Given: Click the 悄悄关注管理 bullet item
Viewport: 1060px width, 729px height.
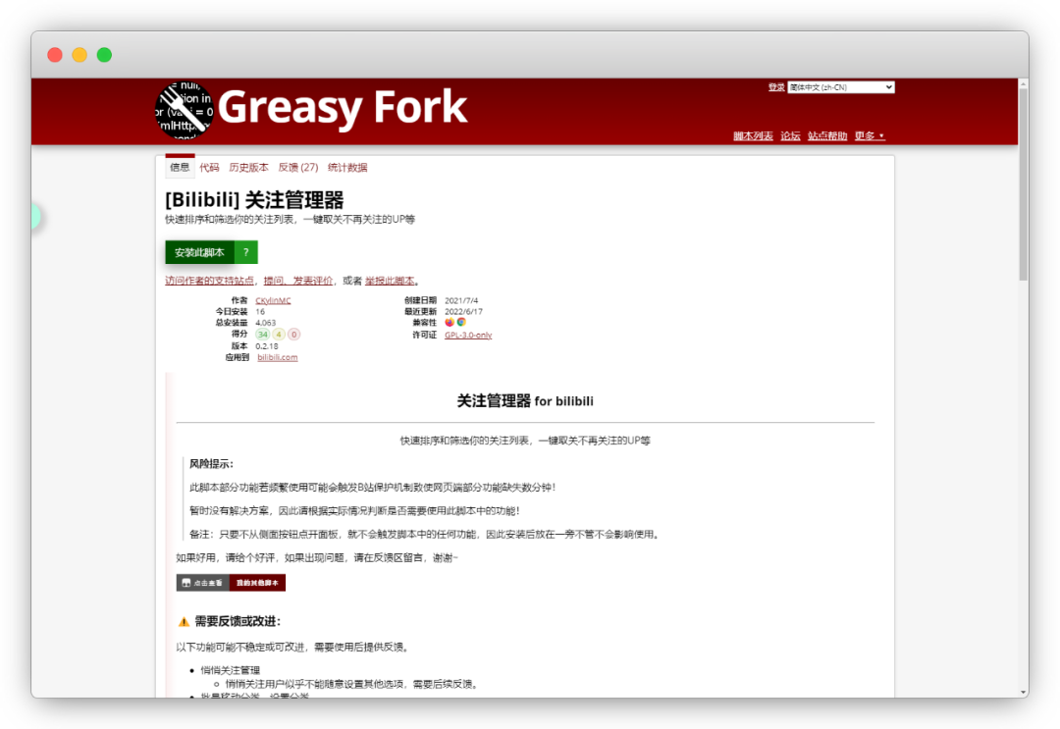Looking at the screenshot, I should click(x=230, y=670).
